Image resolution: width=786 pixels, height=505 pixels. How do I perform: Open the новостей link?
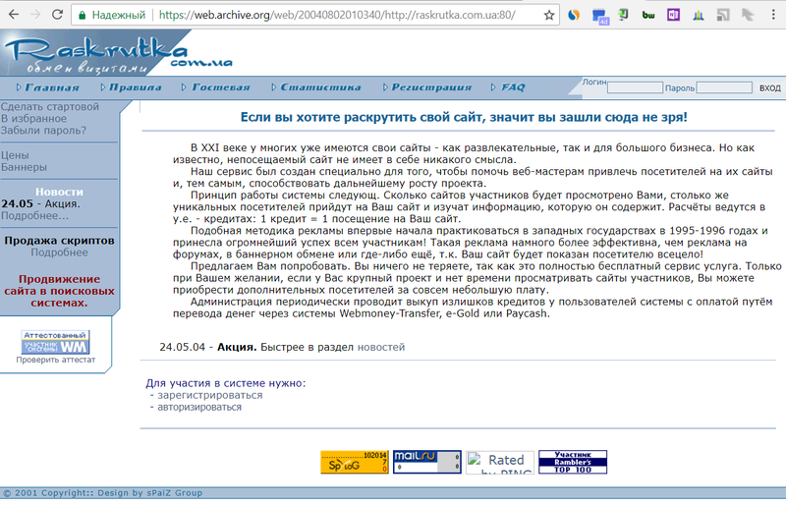[x=381, y=347]
